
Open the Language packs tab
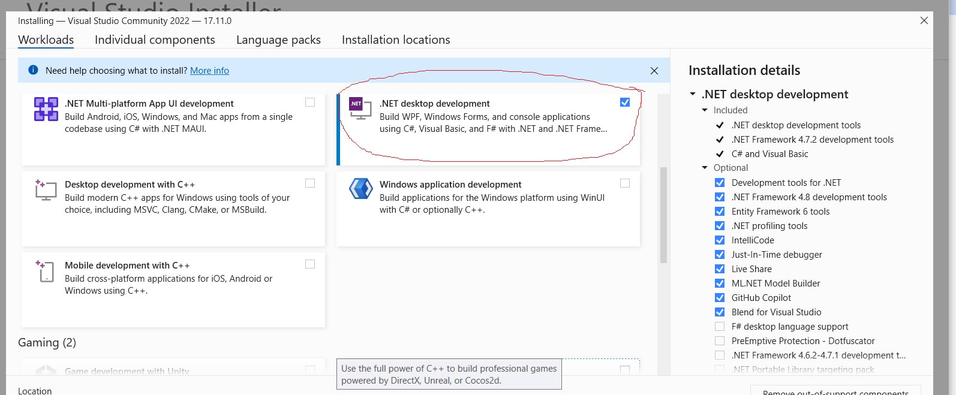pyautogui.click(x=278, y=40)
